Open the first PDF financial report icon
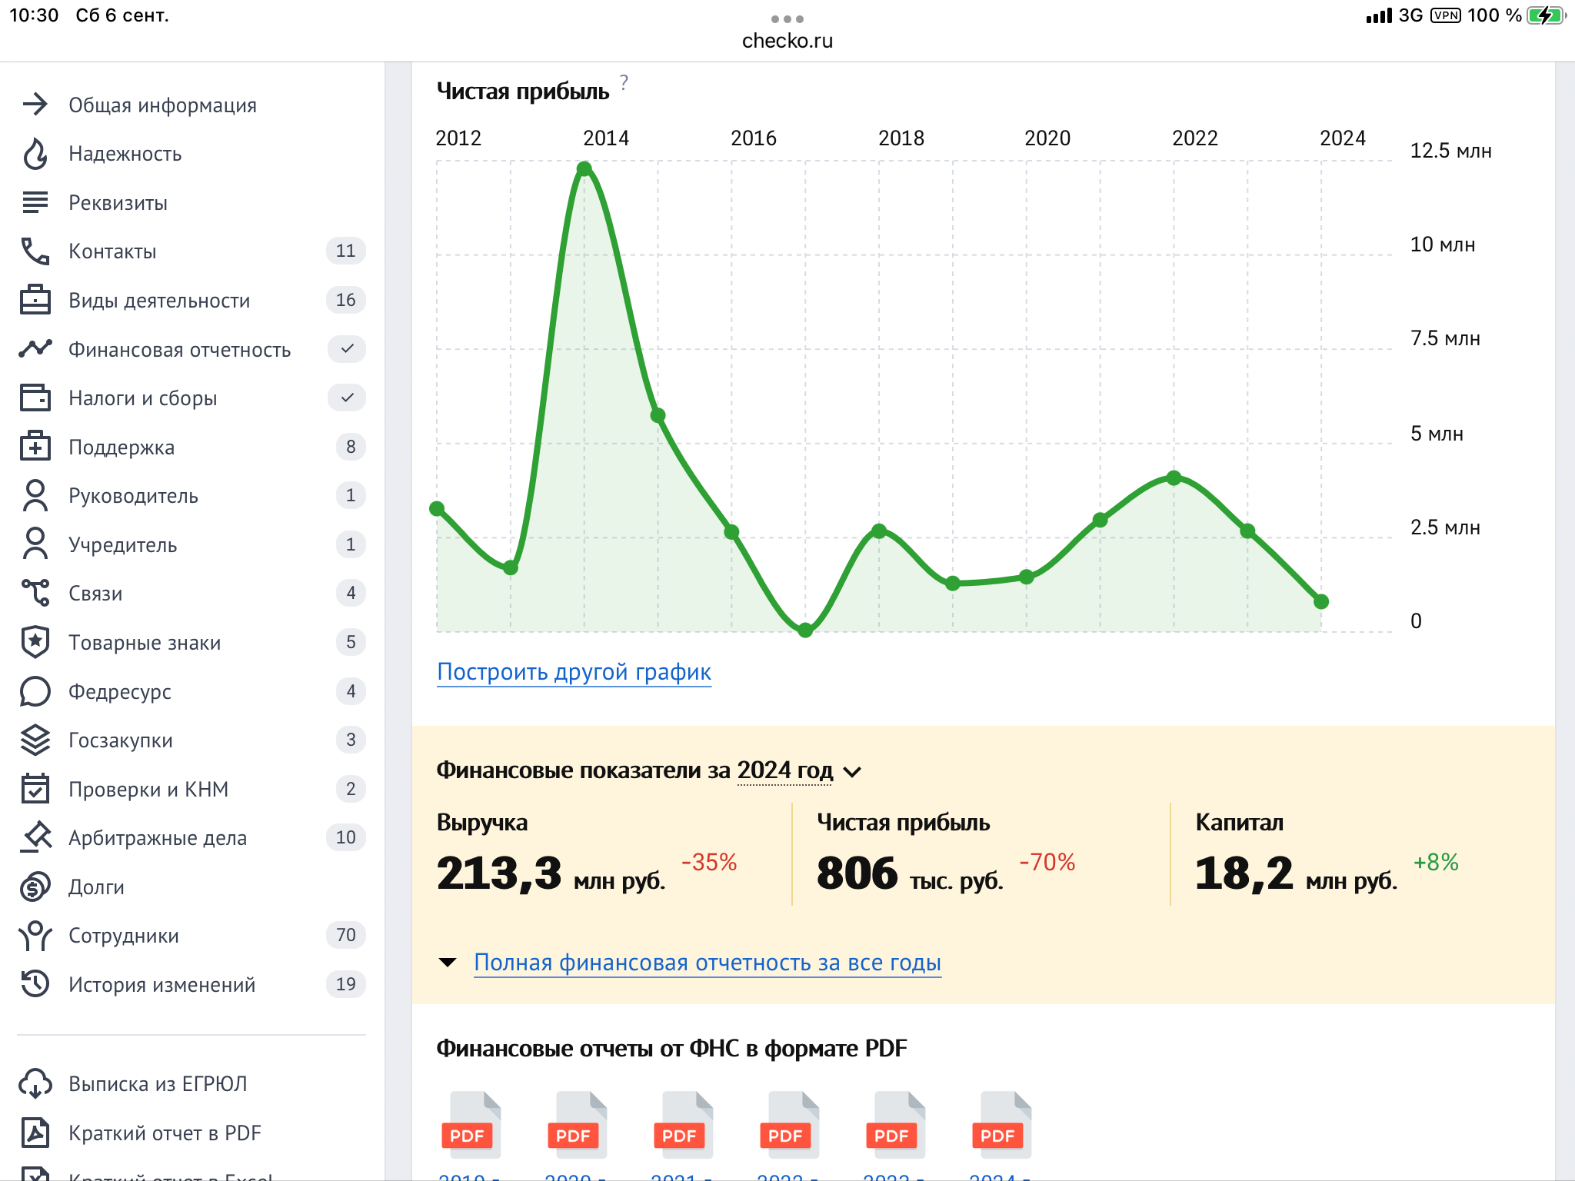Viewport: 1575px width, 1181px height. pyautogui.click(x=470, y=1125)
